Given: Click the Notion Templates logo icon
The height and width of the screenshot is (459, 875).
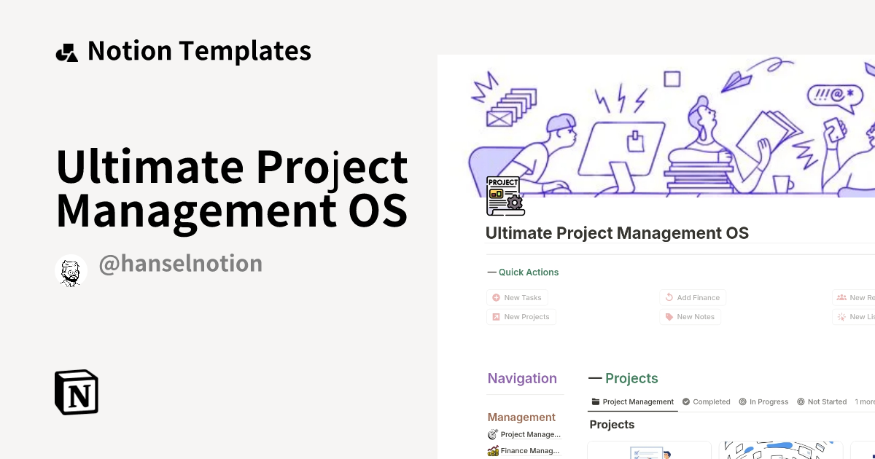Looking at the screenshot, I should tap(66, 50).
